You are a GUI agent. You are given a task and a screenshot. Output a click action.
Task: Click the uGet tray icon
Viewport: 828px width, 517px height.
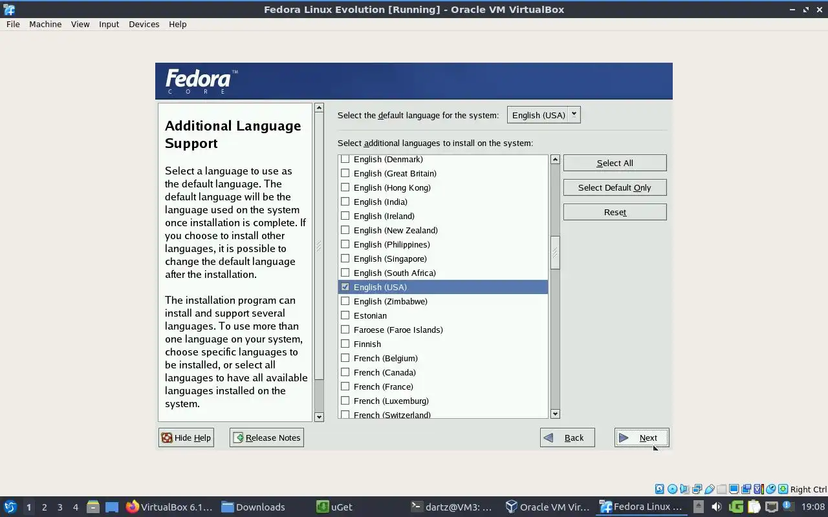tap(736, 507)
